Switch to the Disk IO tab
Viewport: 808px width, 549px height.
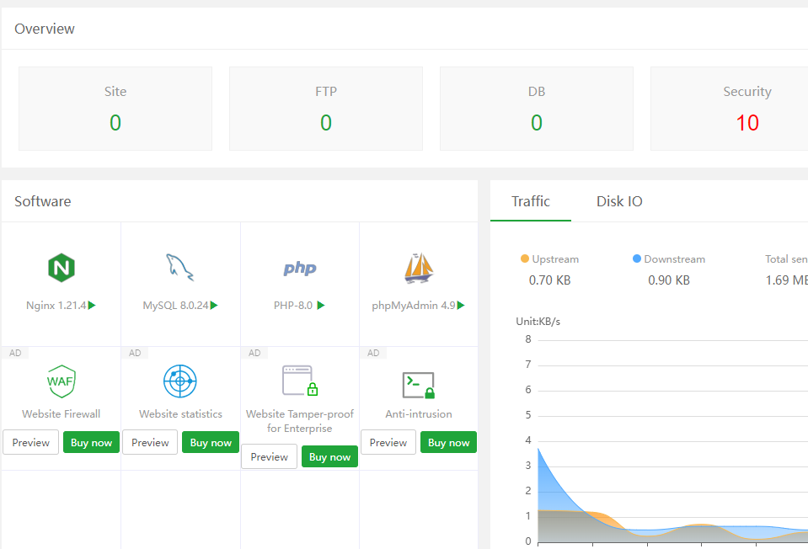click(619, 201)
